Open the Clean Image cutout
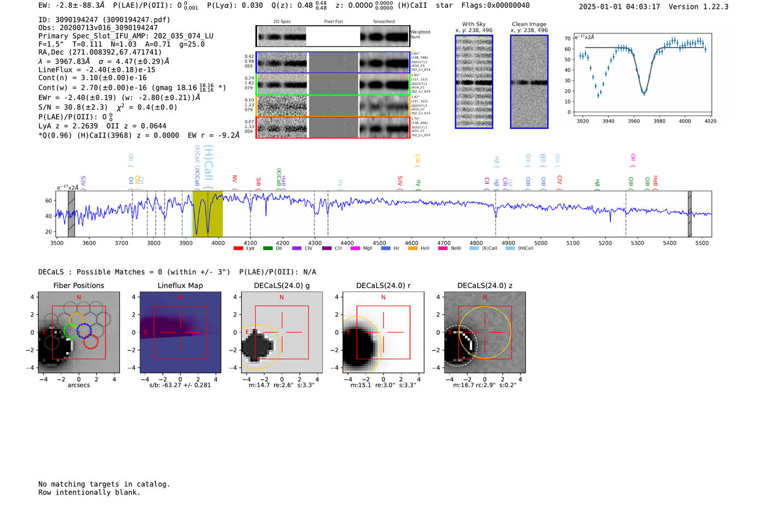The image size is (767, 522). tap(529, 82)
